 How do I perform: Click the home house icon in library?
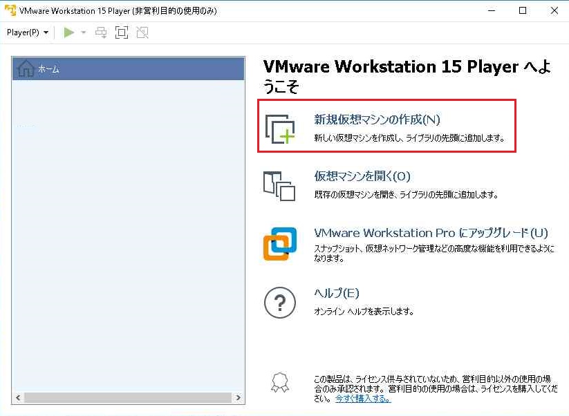(26, 68)
